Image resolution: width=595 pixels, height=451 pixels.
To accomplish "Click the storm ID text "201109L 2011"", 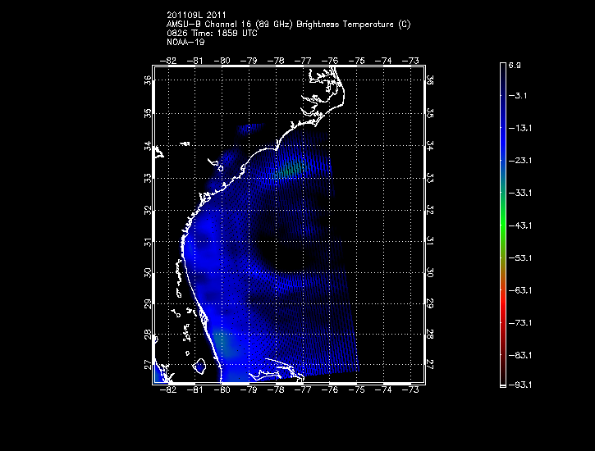I will pos(196,15).
